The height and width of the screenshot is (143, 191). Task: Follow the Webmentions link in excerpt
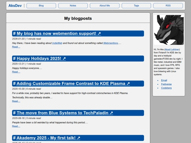point(111,43)
